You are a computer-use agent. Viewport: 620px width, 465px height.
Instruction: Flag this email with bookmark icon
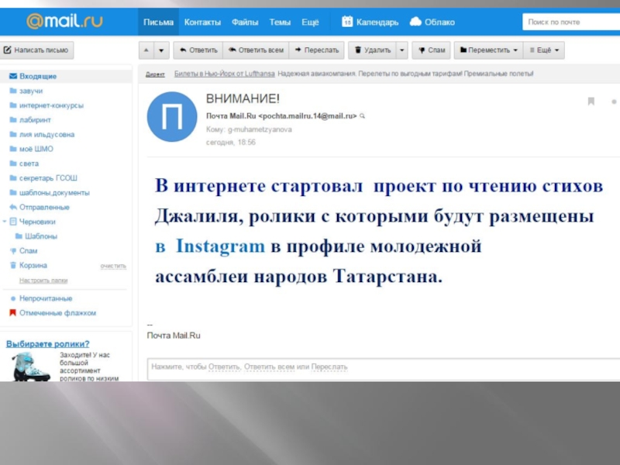pyautogui.click(x=591, y=102)
